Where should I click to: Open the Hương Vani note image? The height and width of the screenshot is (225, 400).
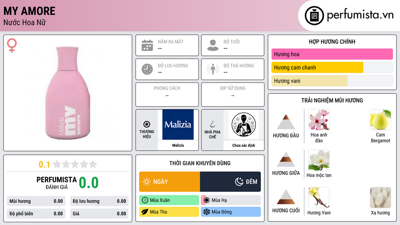click(319, 198)
